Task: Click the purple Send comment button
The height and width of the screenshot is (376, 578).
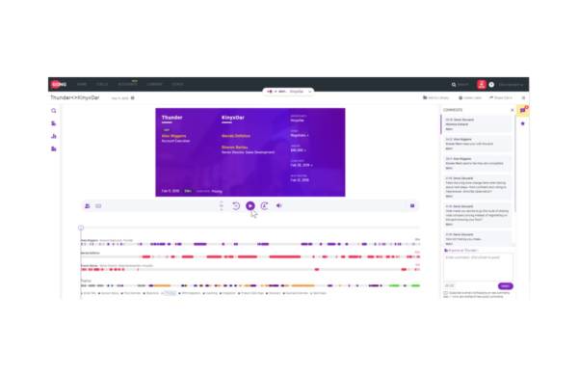Action: click(505, 286)
